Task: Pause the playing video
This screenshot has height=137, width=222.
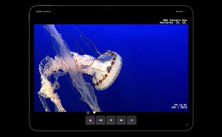Action: [x=111, y=120]
